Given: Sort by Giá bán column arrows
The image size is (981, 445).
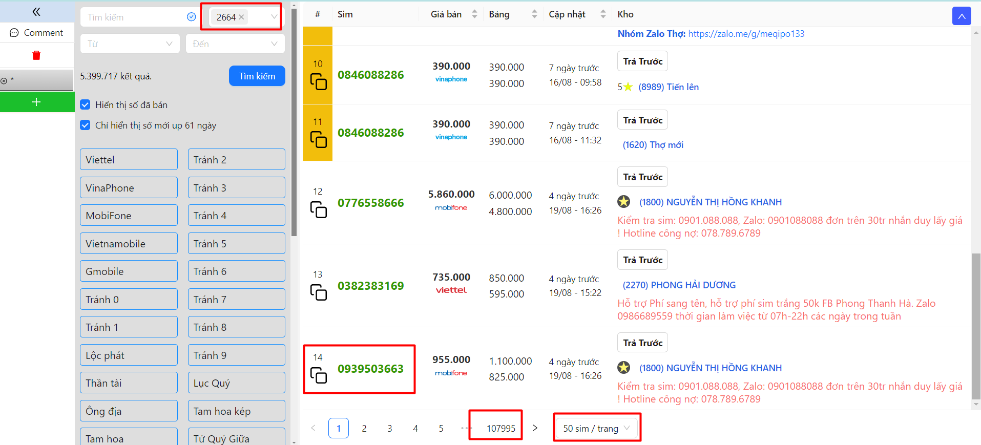Looking at the screenshot, I should click(474, 14).
